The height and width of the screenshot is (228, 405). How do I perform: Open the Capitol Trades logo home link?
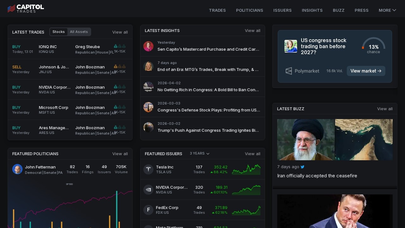point(26,9)
